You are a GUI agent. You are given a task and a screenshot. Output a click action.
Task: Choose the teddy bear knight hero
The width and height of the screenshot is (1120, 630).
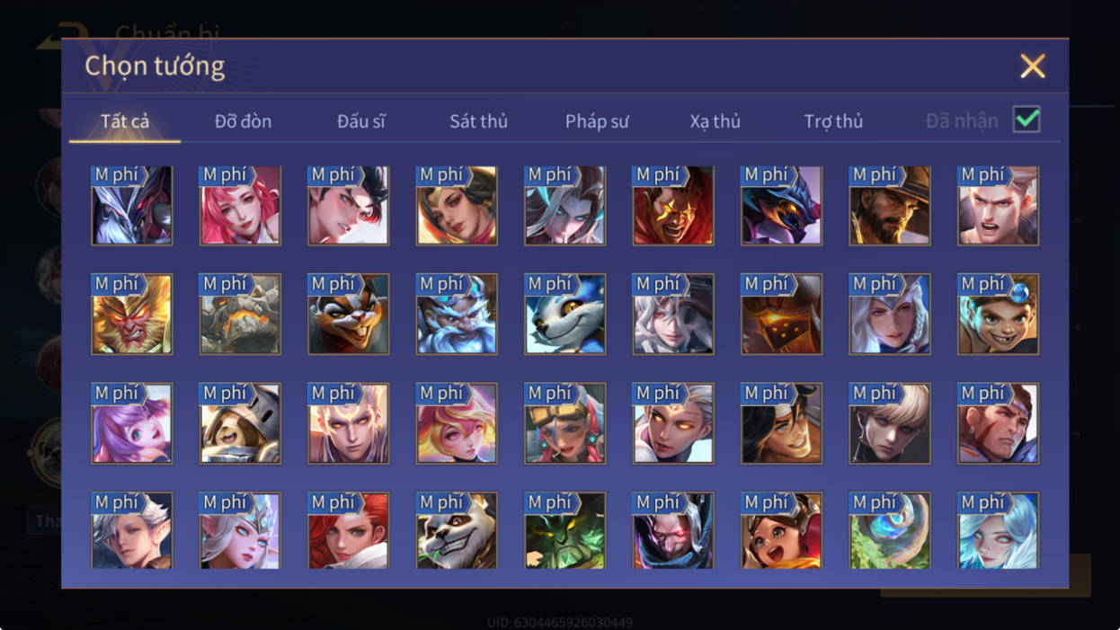240,423
